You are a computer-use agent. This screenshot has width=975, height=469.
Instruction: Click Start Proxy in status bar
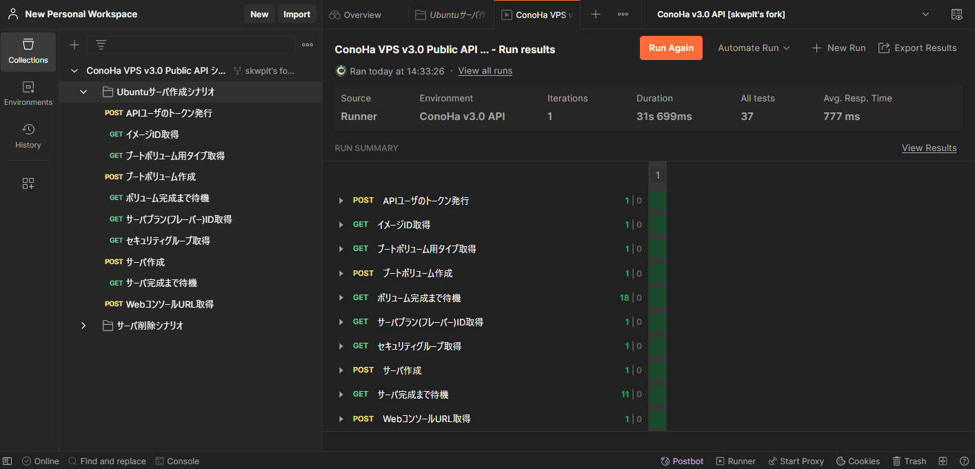(796, 461)
